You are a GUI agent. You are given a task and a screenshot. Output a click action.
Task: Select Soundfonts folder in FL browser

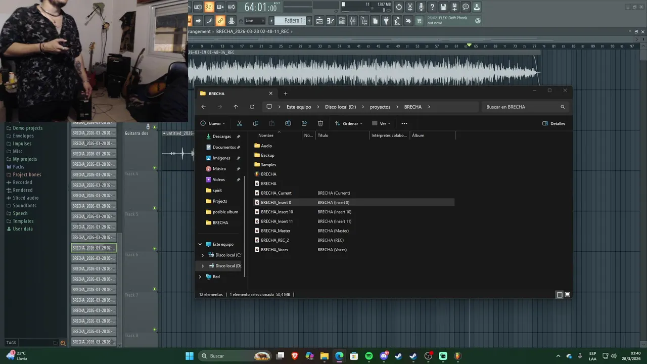click(x=24, y=206)
